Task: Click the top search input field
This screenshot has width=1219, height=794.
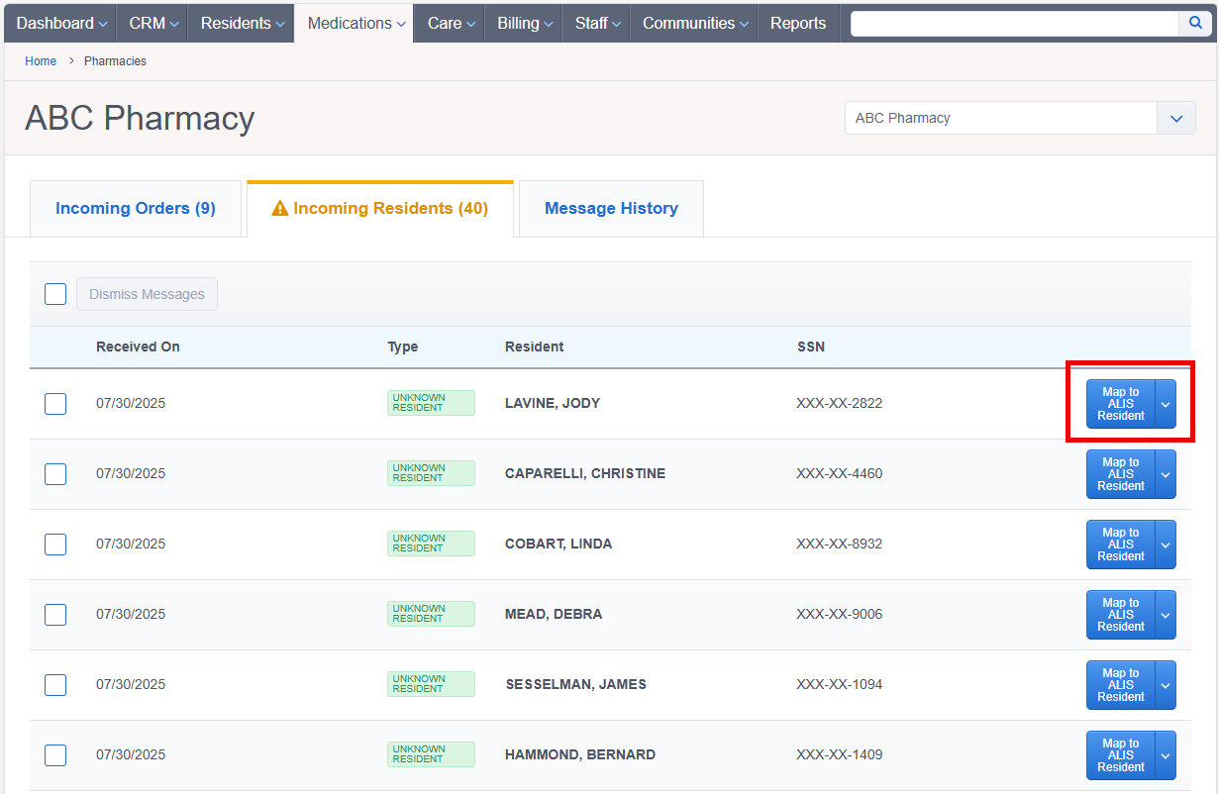Action: click(1015, 24)
